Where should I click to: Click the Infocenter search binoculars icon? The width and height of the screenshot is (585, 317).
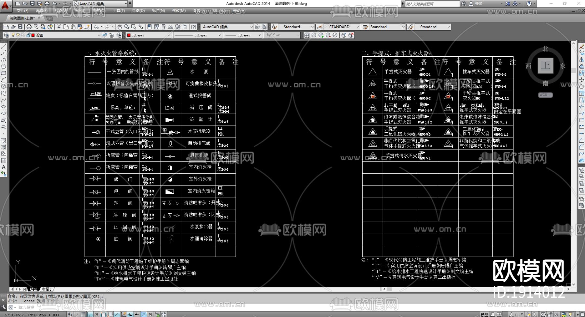coord(463,4)
